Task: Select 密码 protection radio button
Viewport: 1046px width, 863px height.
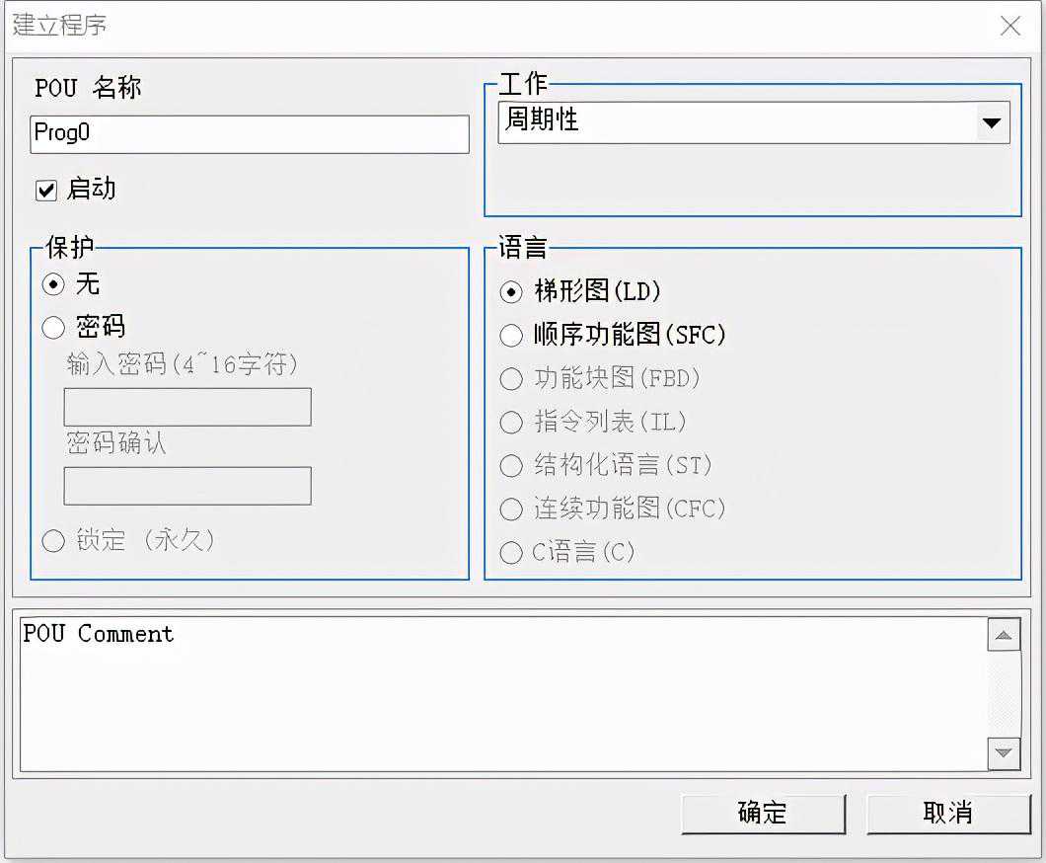Action: (53, 328)
